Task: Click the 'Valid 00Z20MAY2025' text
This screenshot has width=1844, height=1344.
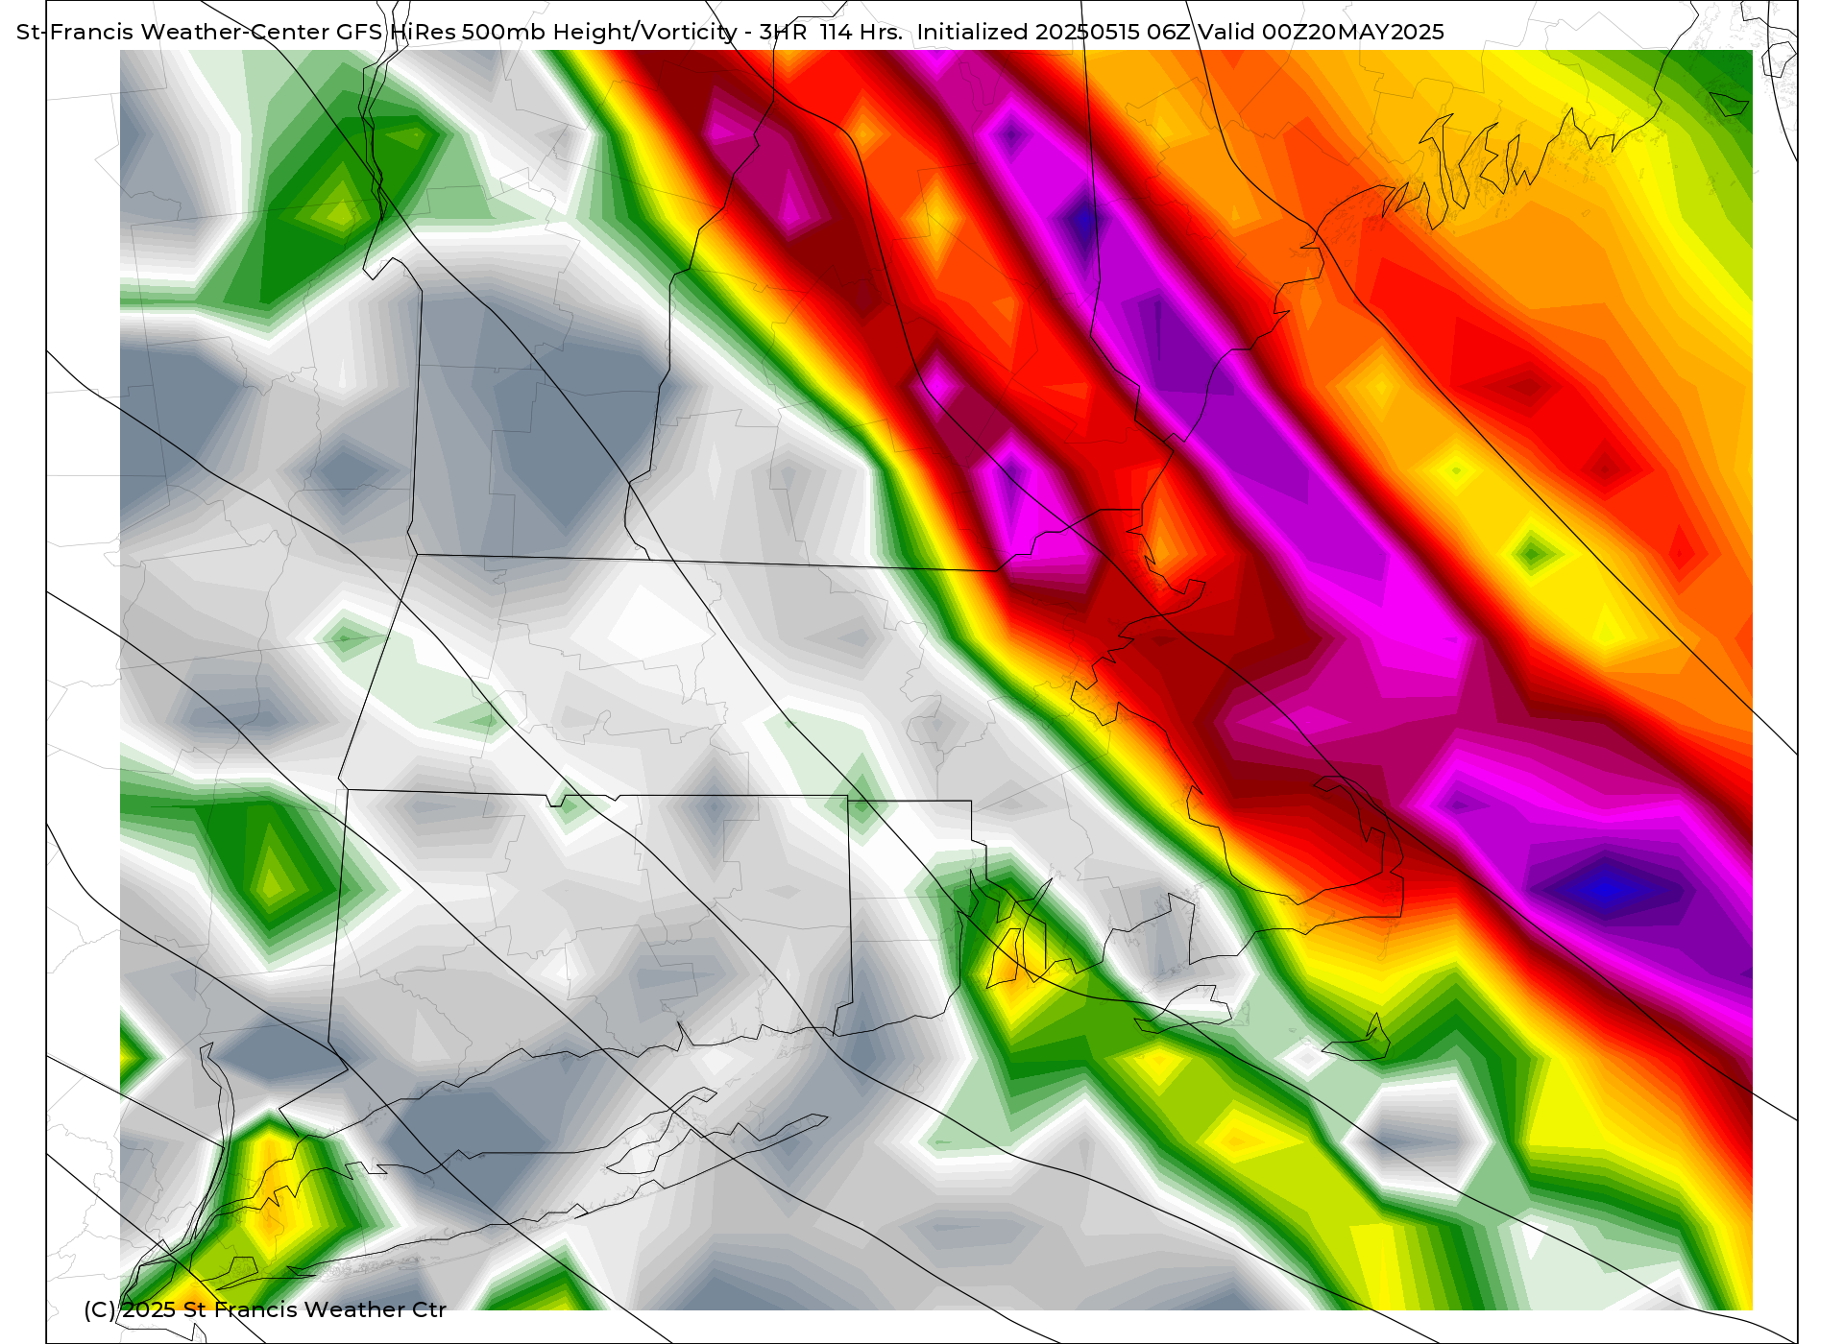Action: 1321,32
